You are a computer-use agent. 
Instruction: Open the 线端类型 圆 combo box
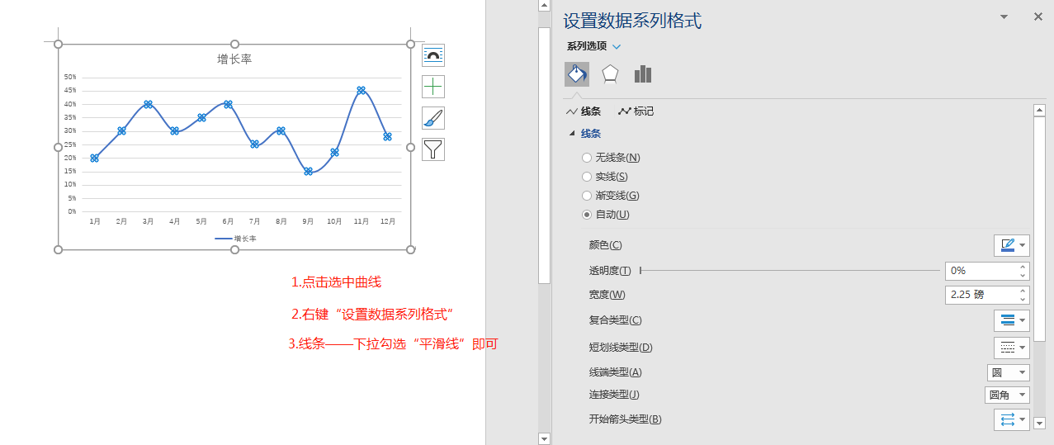[1009, 372]
